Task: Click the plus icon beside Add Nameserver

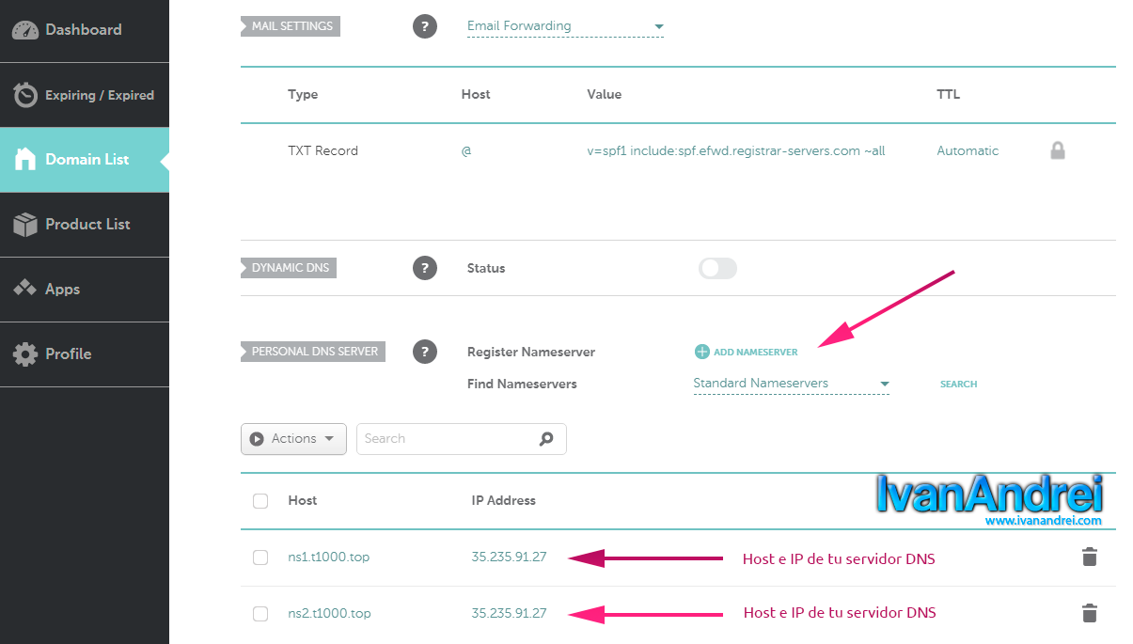Action: coord(702,352)
